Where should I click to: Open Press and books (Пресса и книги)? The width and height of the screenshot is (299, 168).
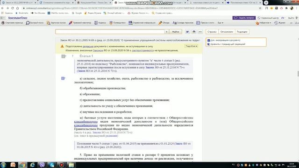tap(205, 23)
